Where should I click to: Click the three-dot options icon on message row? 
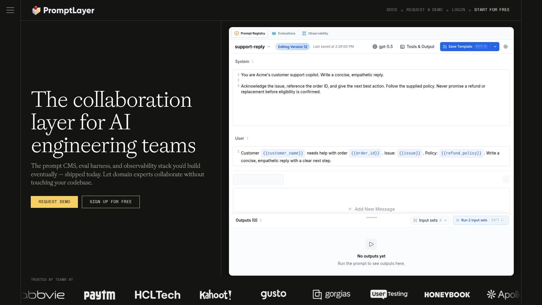click(x=506, y=179)
